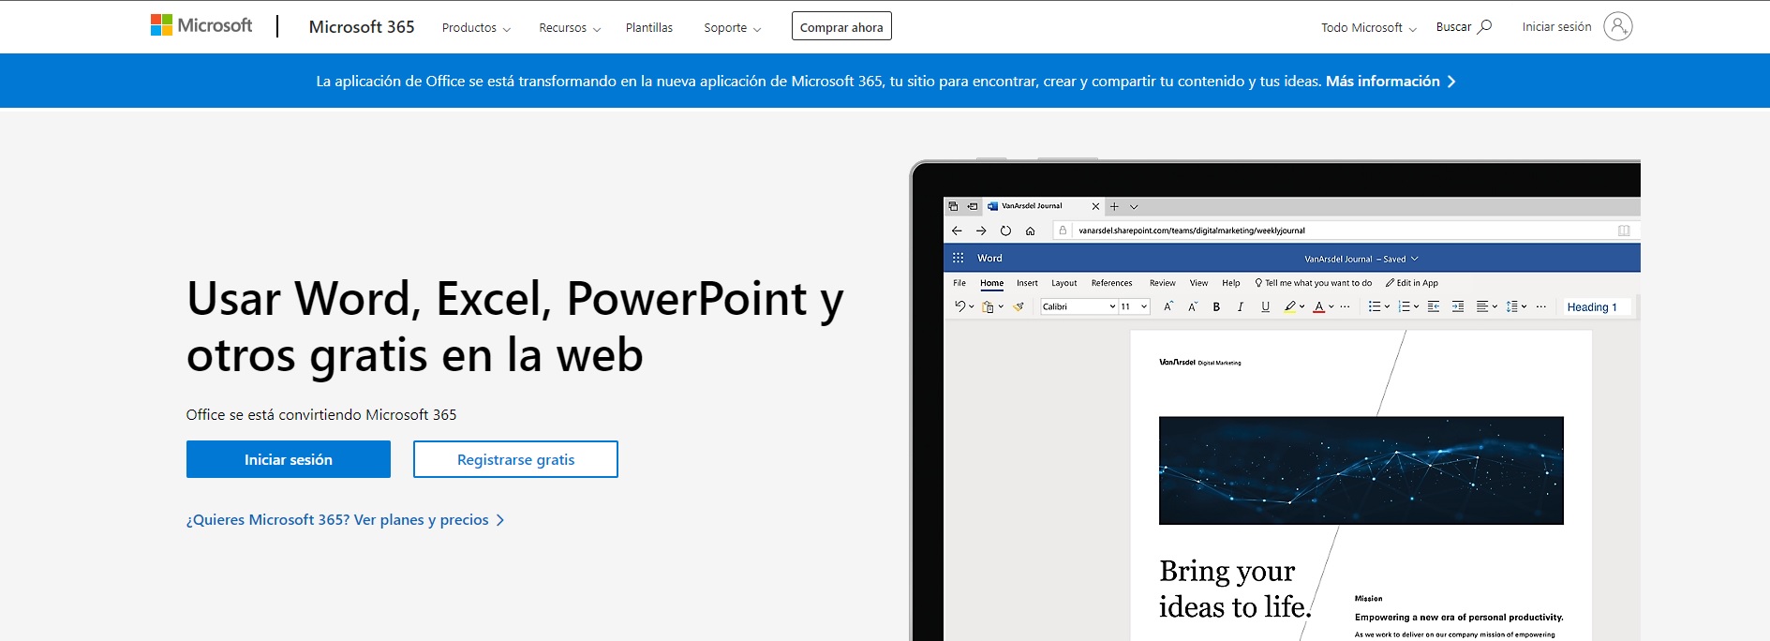Click the Undo icon in Word ribbon
The image size is (1770, 641).
(x=959, y=306)
